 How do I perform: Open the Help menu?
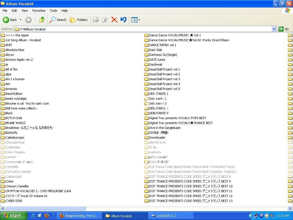[64, 11]
